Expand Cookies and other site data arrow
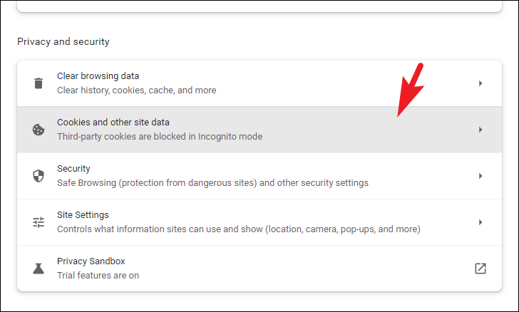 481,130
